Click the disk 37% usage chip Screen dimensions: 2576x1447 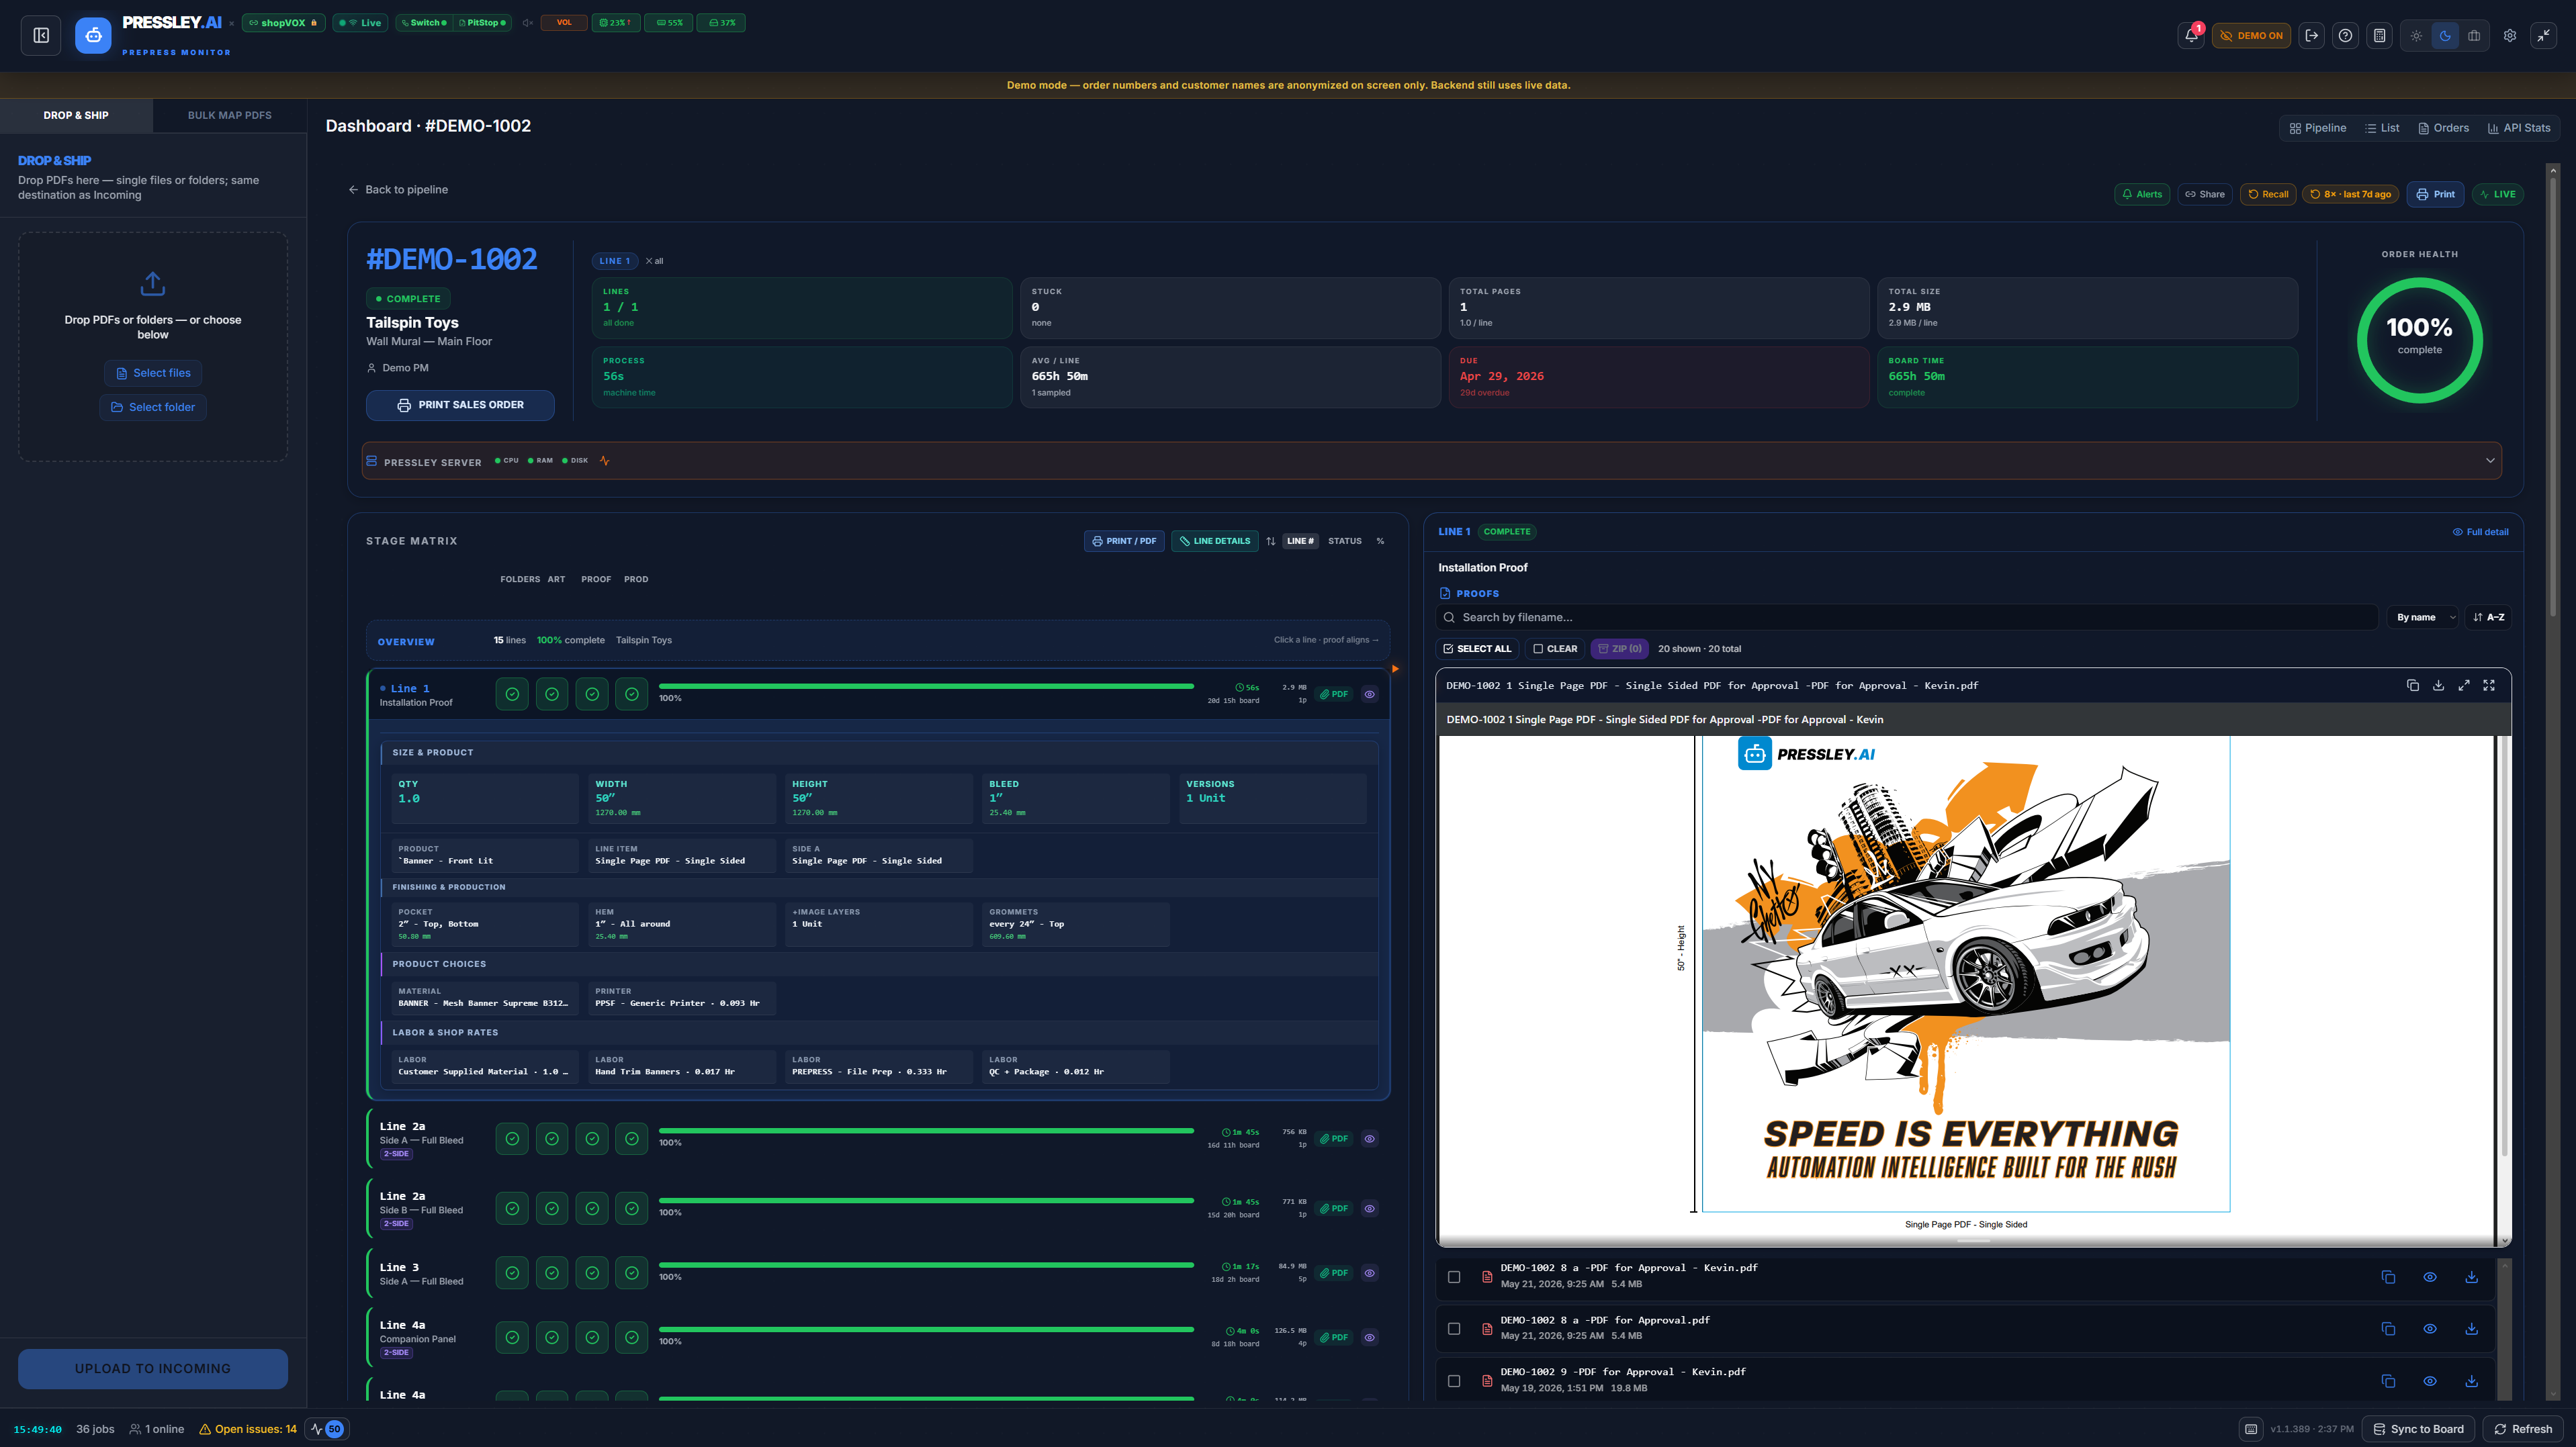pyautogui.click(x=722, y=23)
